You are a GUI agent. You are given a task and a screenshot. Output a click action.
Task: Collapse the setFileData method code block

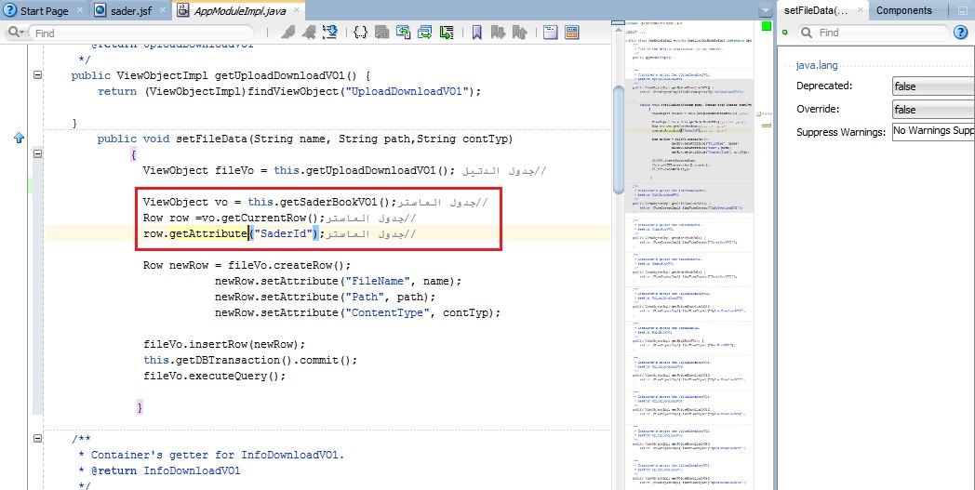[x=37, y=155]
